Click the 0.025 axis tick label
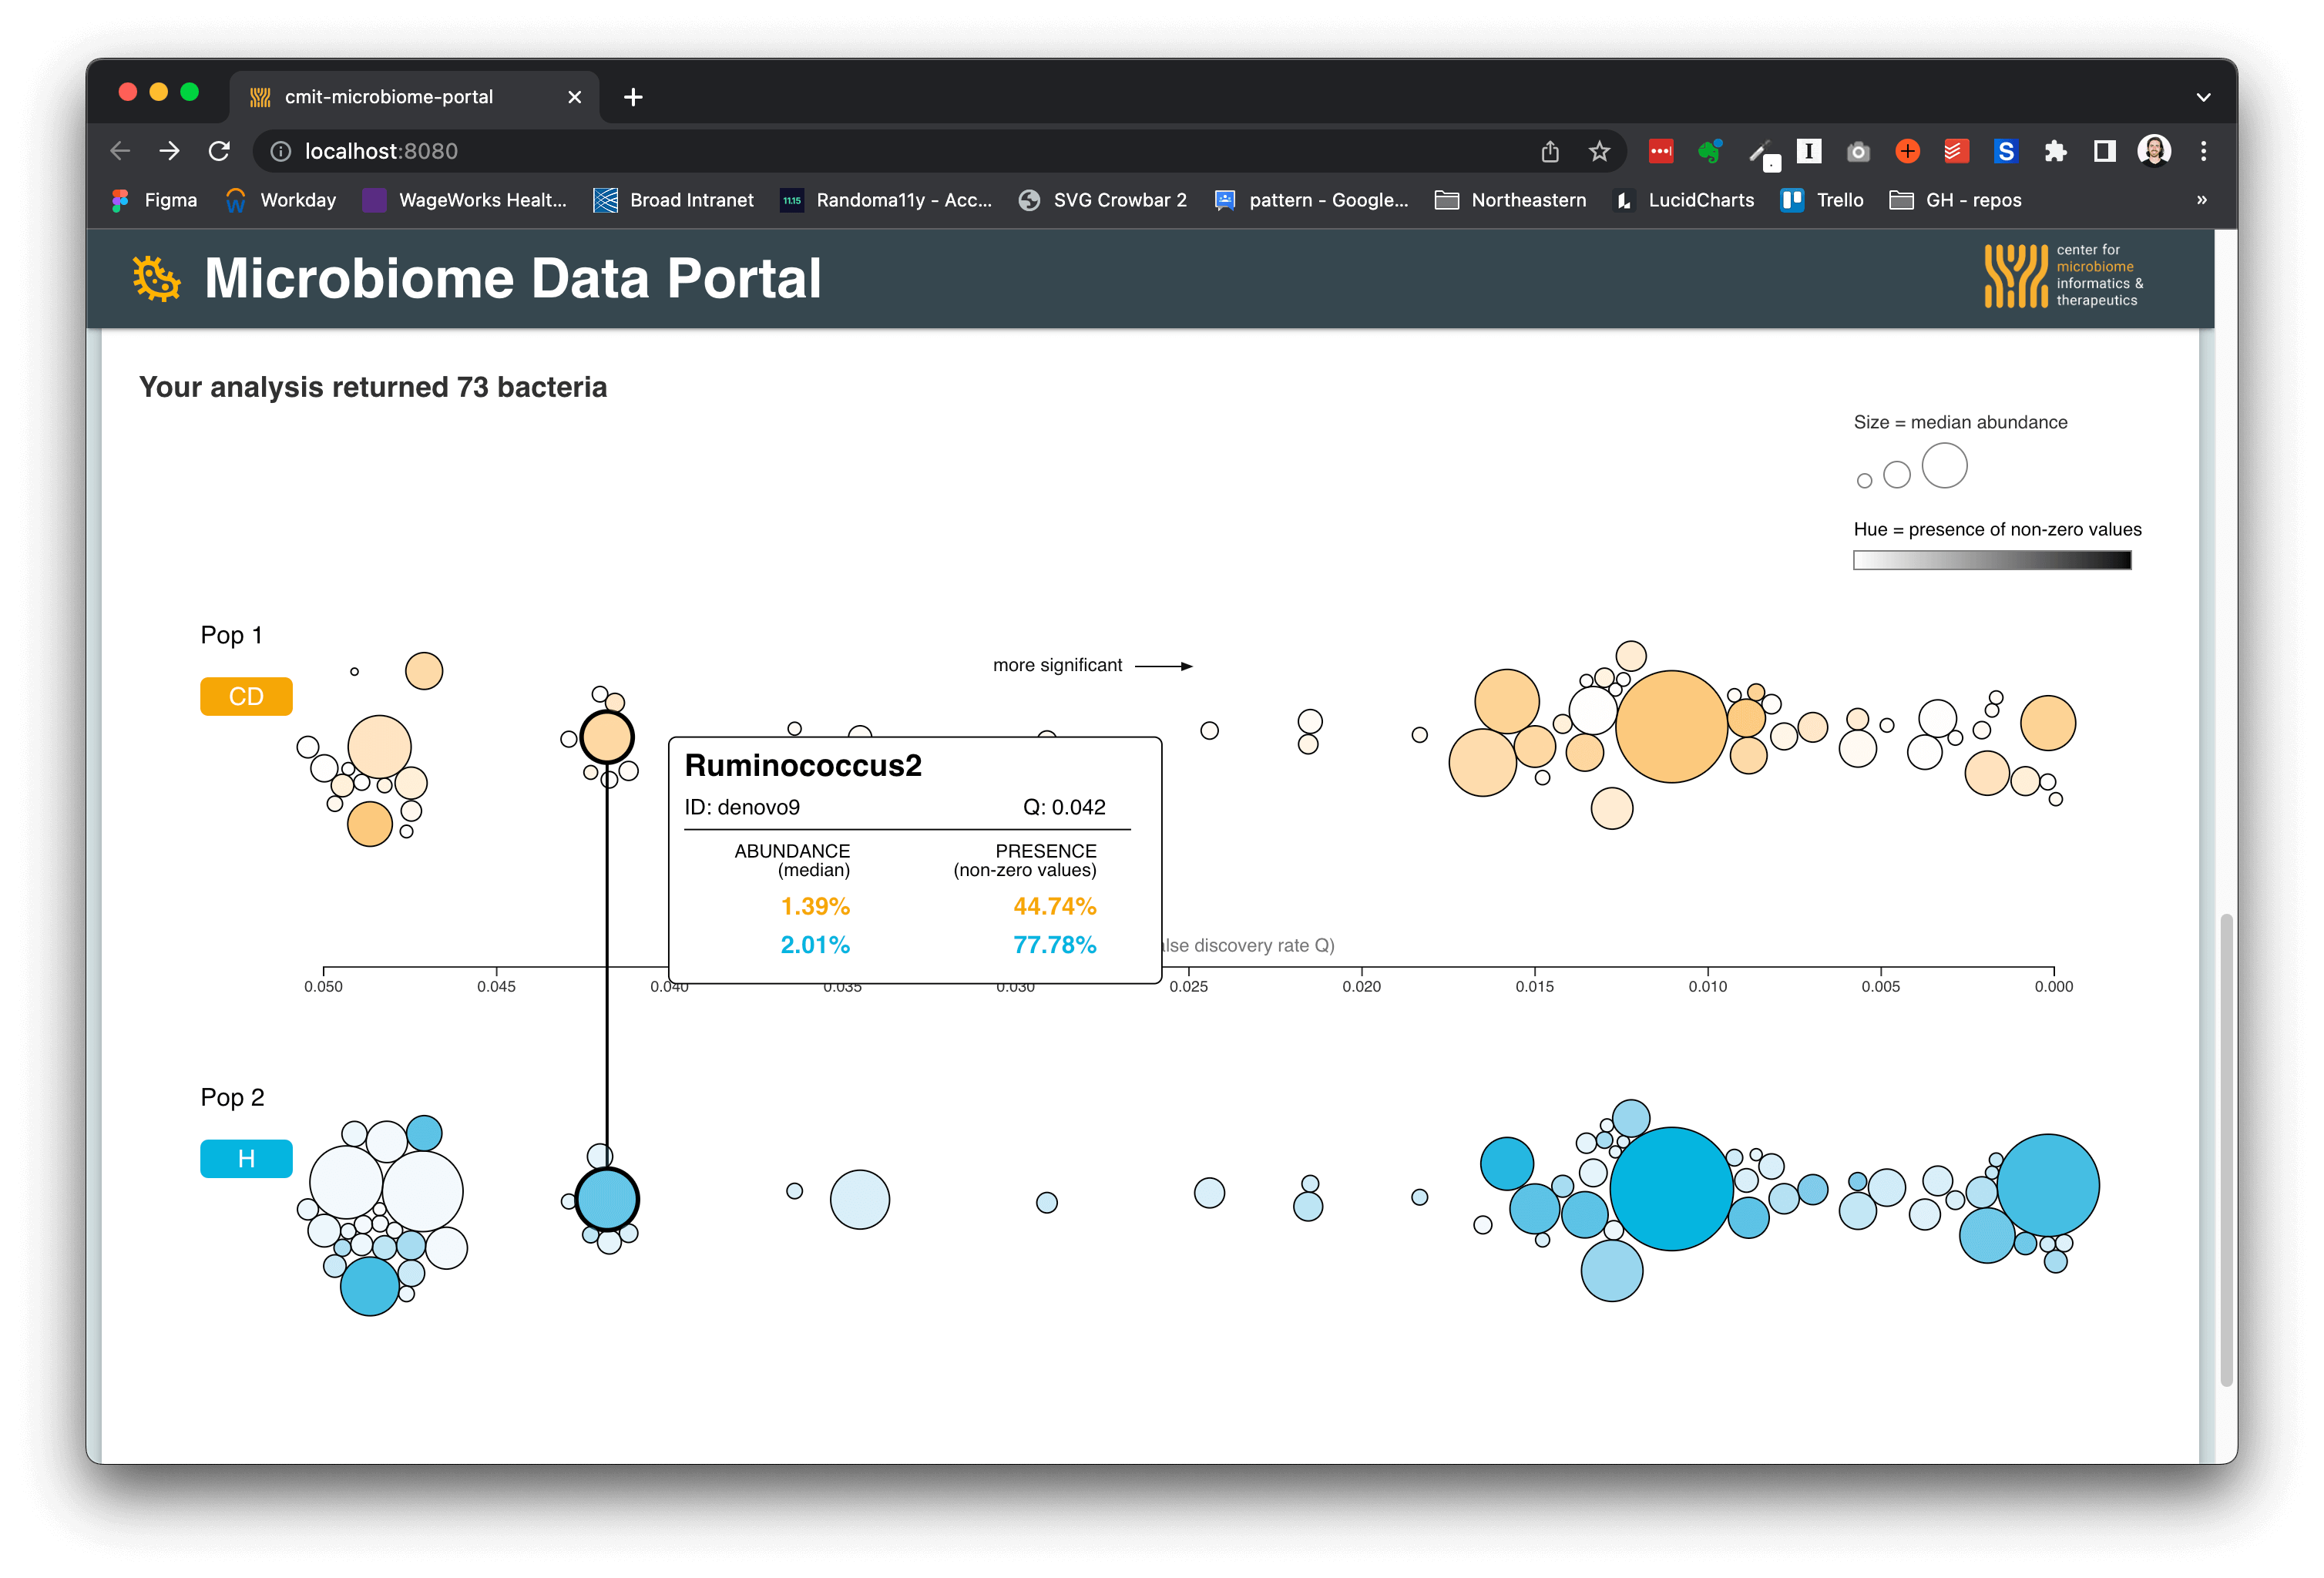This screenshot has width=2324, height=1578. [1188, 986]
